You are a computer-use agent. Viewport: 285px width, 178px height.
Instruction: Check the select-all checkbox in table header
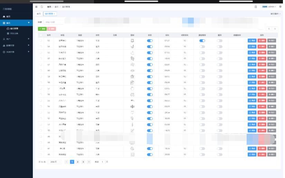[41, 35]
